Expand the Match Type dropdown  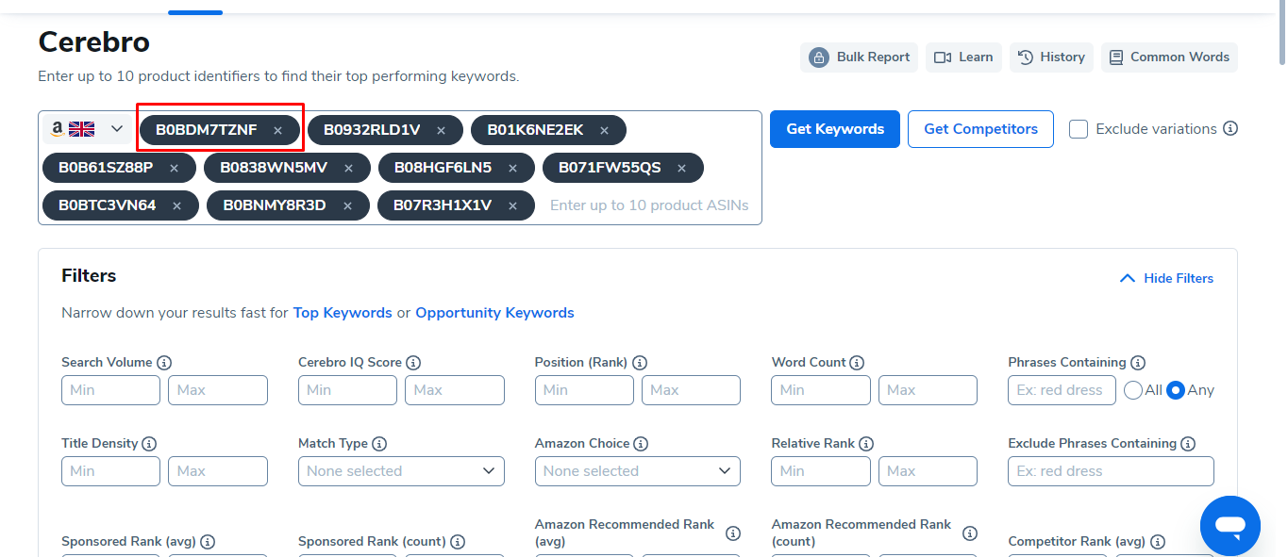[x=401, y=471]
